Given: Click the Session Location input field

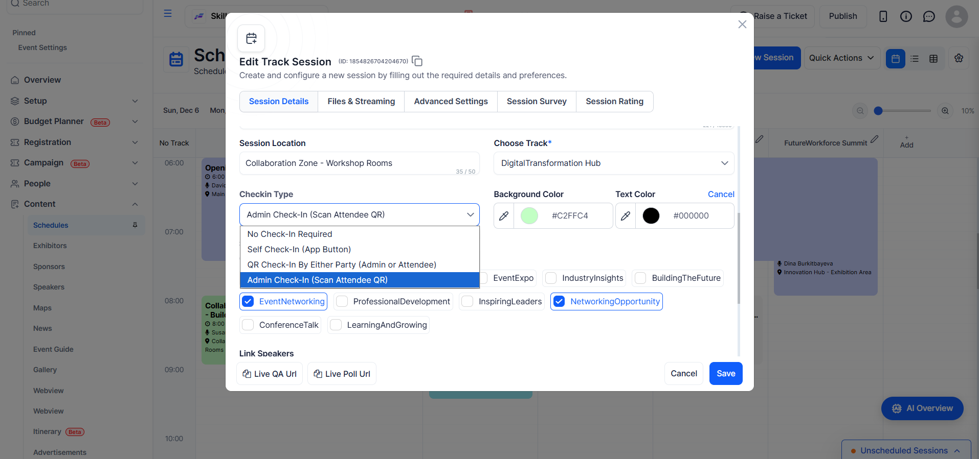Looking at the screenshot, I should (359, 163).
